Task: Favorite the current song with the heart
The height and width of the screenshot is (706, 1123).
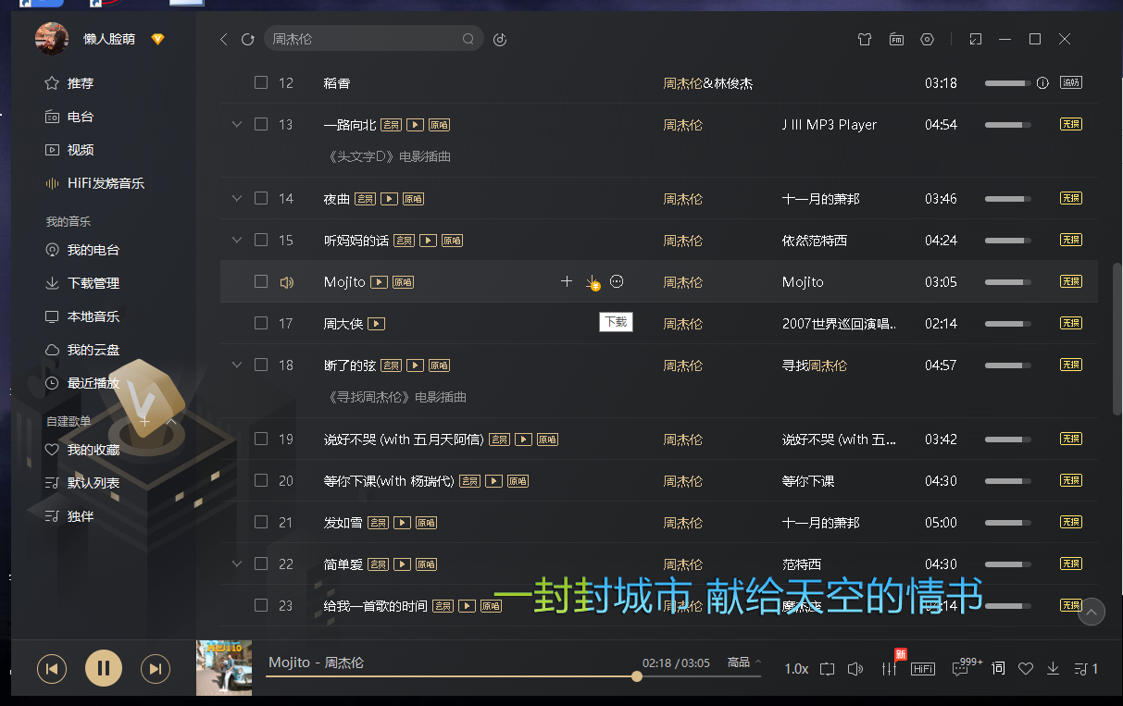Action: coord(1026,669)
